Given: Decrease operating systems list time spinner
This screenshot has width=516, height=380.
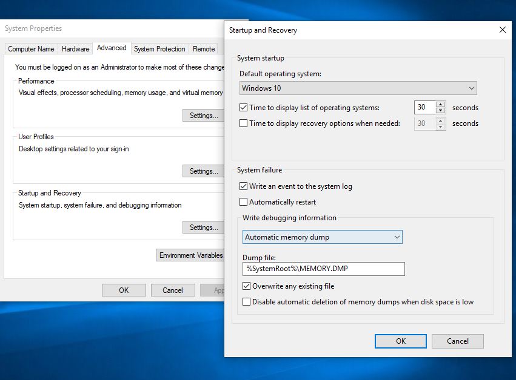Looking at the screenshot, I should (x=441, y=111).
